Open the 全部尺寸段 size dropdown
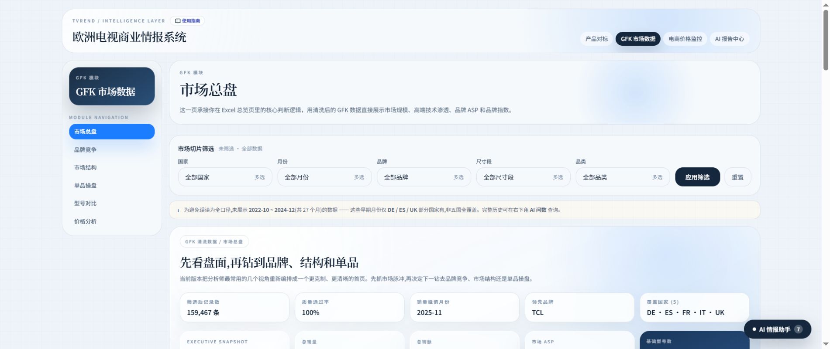The width and height of the screenshot is (830, 349). (x=523, y=177)
